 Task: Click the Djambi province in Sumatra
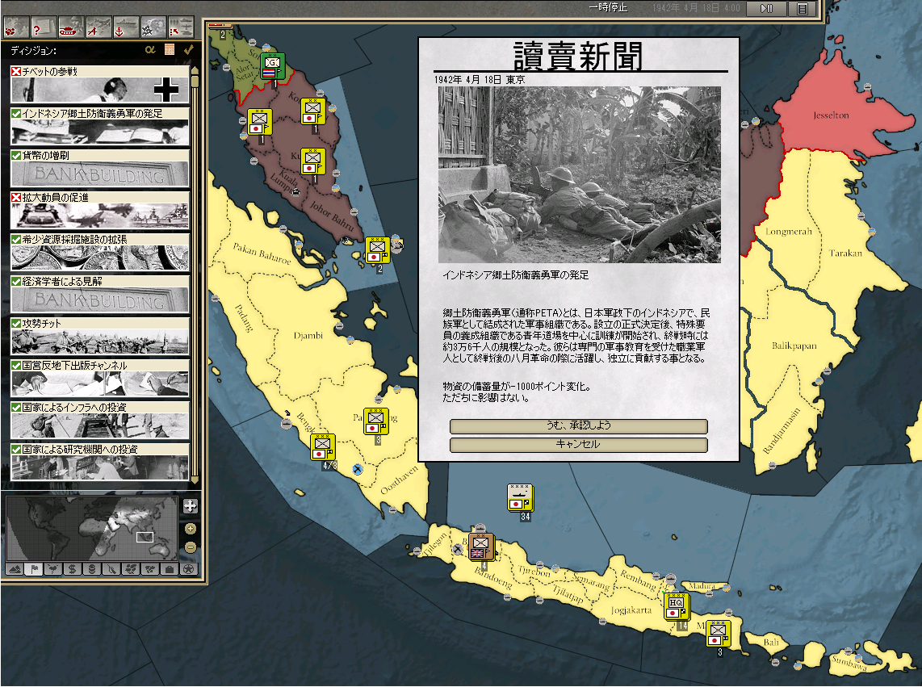pyautogui.click(x=308, y=335)
